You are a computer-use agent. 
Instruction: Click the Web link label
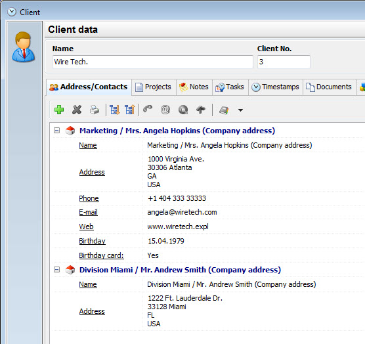87,226
